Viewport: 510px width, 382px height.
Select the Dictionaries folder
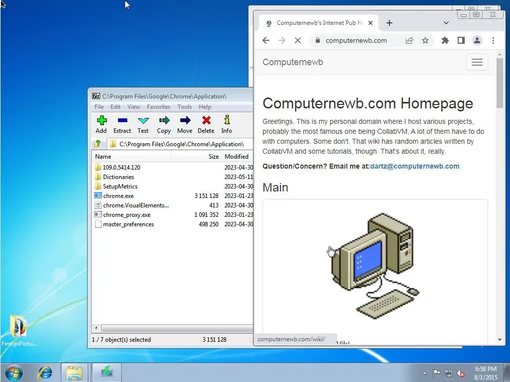point(118,177)
